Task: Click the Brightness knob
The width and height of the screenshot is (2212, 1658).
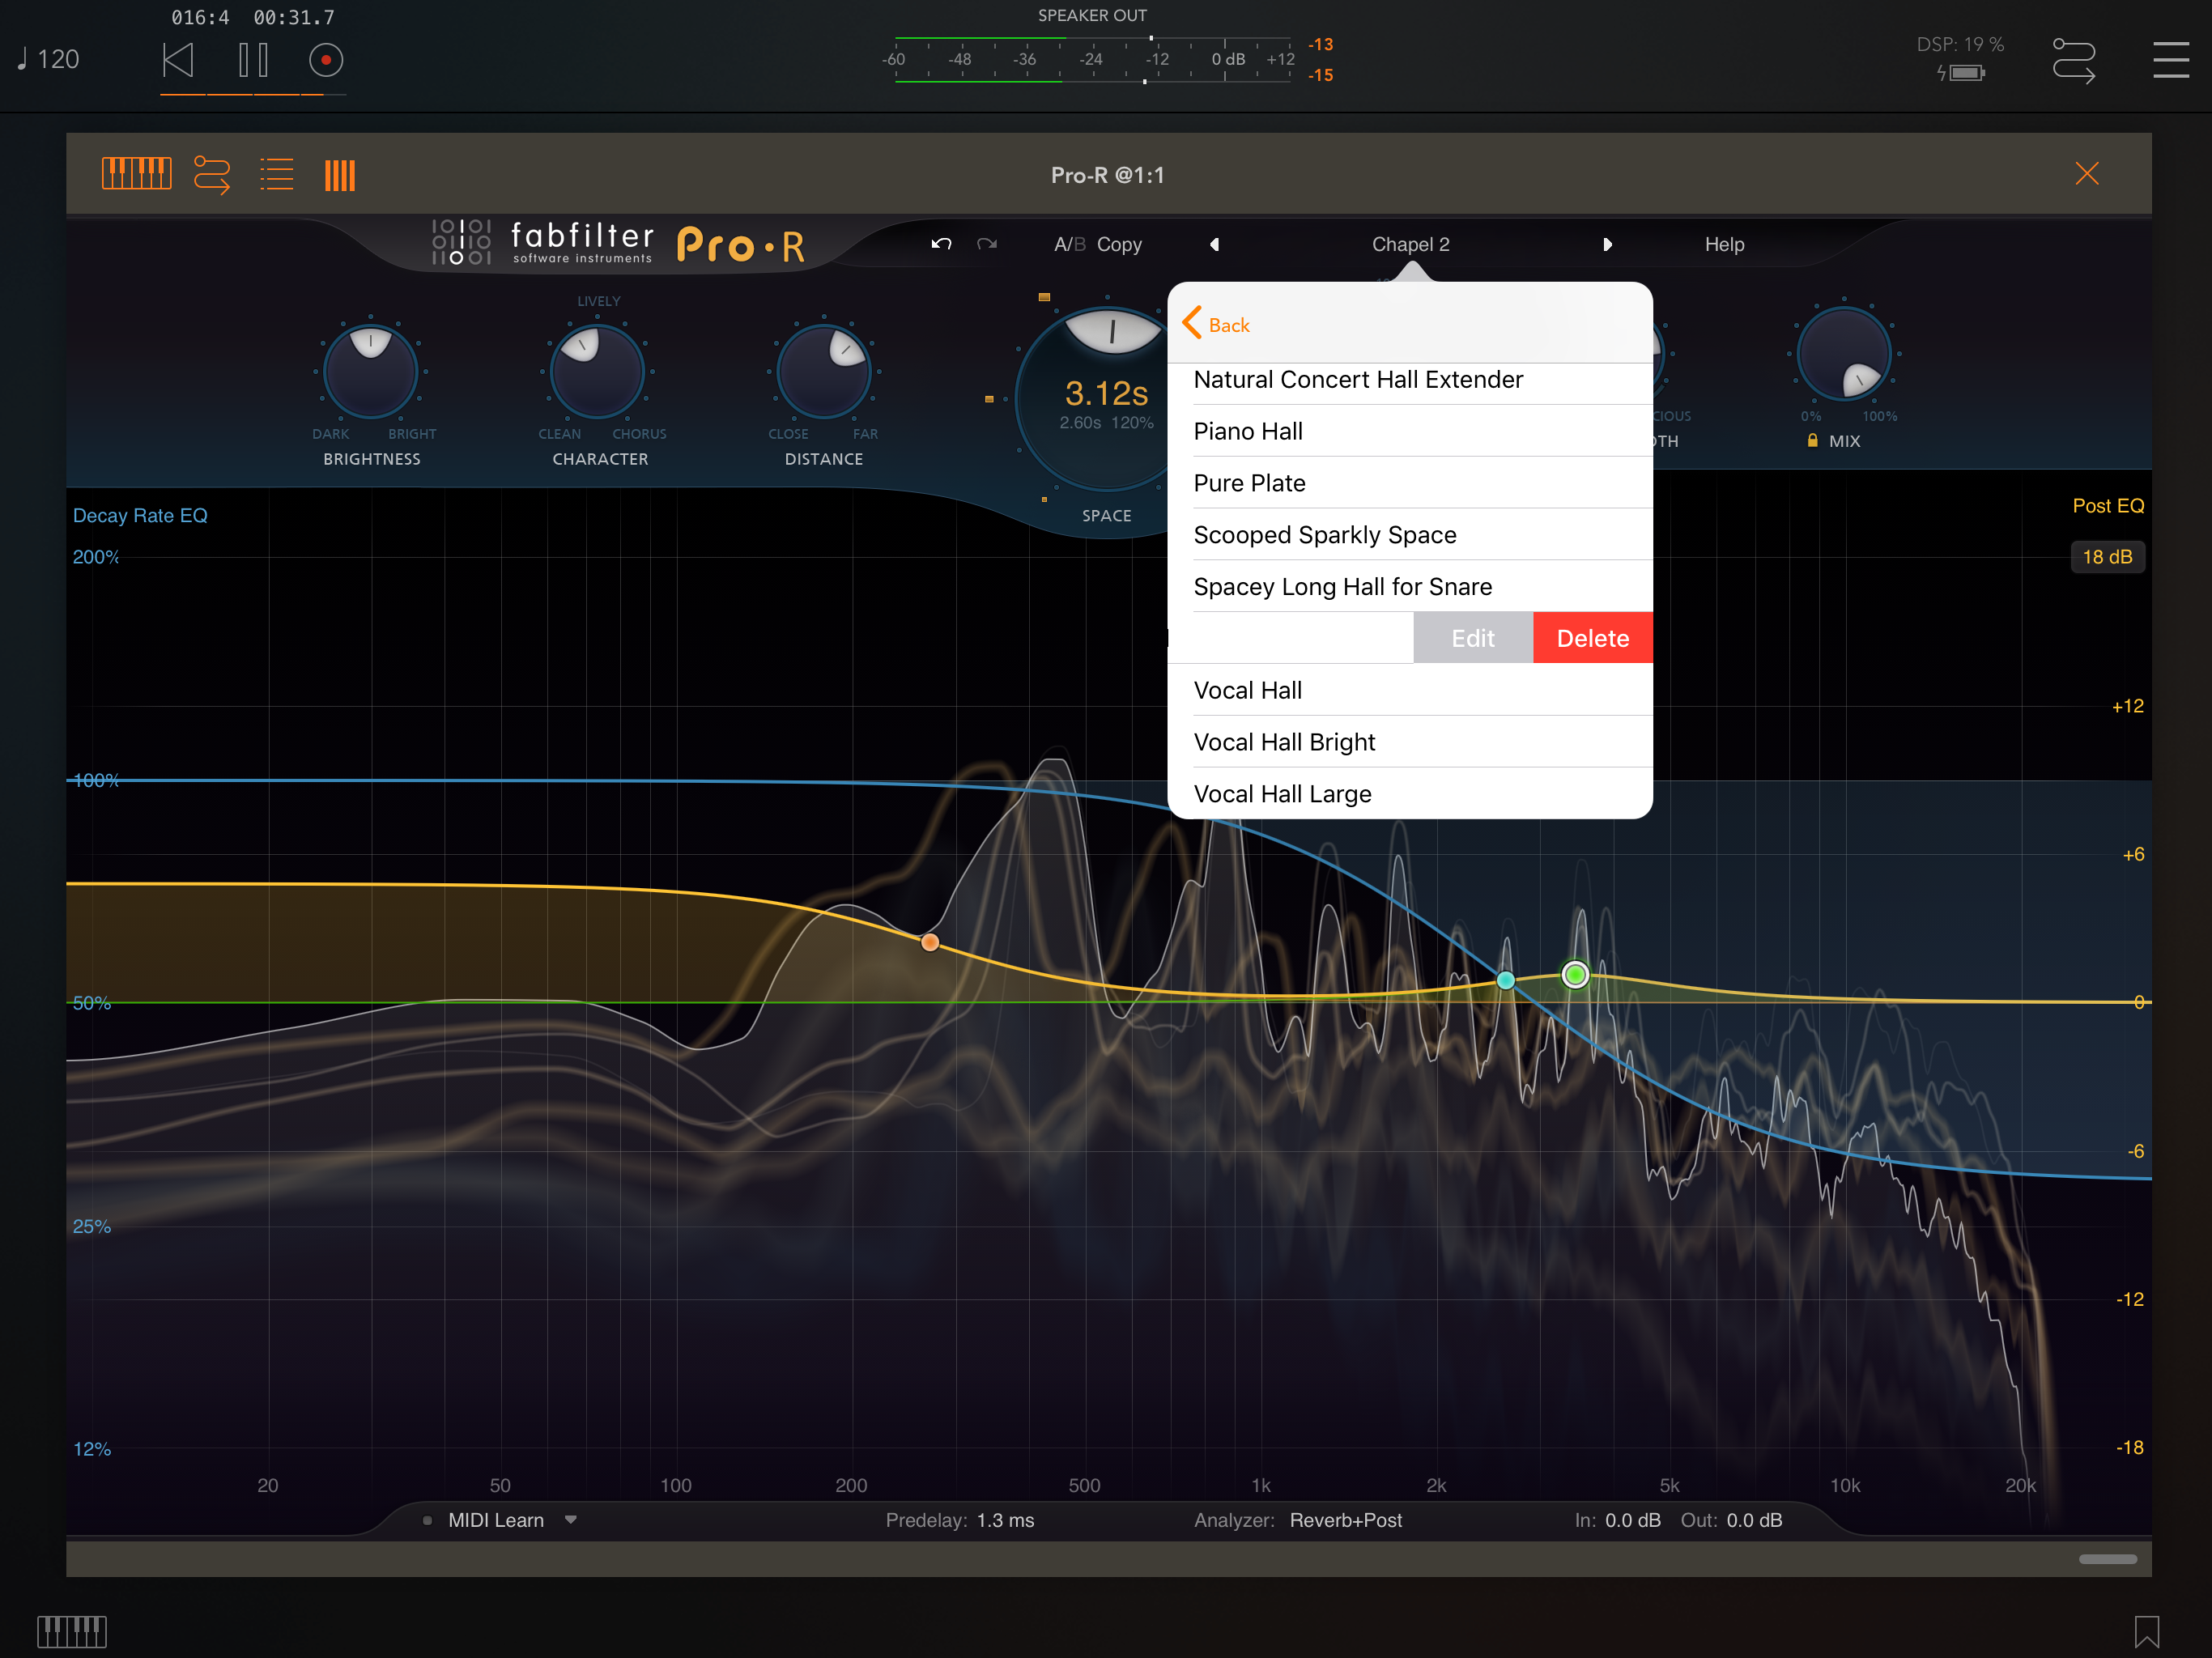Action: click(x=371, y=372)
